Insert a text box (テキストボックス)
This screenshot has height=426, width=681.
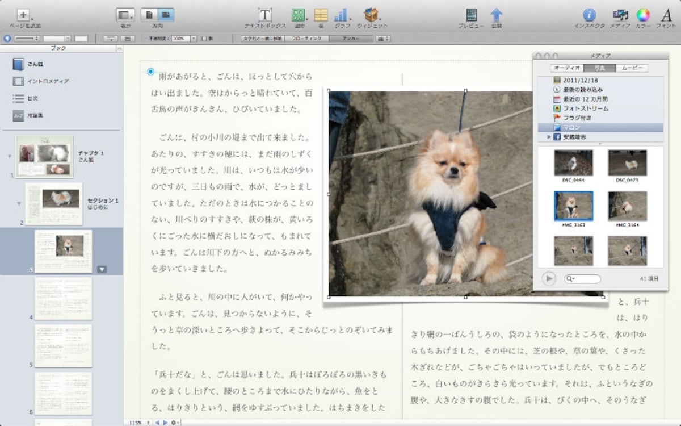(265, 15)
